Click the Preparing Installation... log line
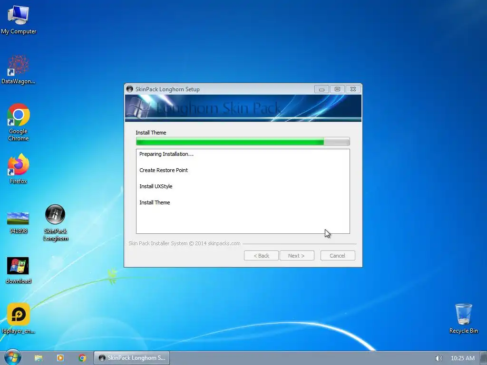The height and width of the screenshot is (365, 487). coord(166,154)
